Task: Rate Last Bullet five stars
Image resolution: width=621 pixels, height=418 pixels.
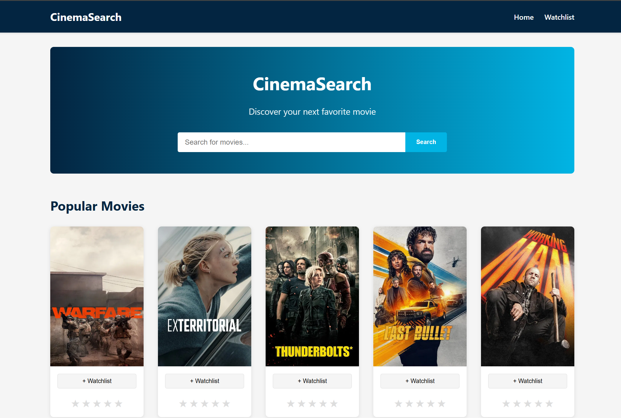Action: (442, 404)
